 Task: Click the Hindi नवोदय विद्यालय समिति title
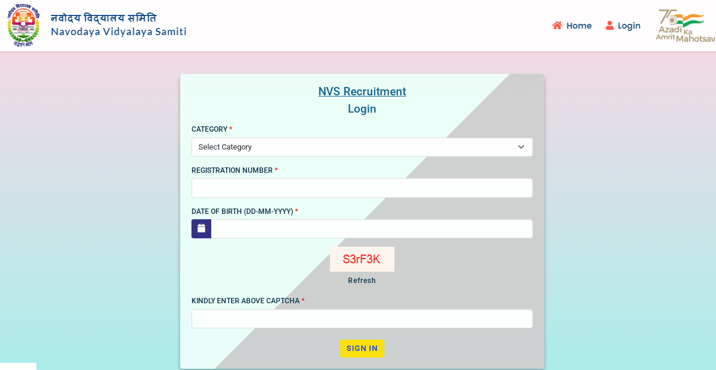click(x=104, y=17)
